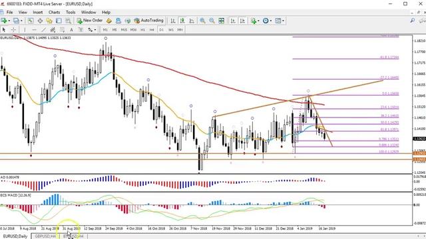Switch timeframe to W1

[170, 30]
